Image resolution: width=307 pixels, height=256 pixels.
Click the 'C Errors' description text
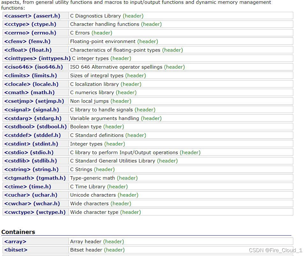tap(80, 33)
